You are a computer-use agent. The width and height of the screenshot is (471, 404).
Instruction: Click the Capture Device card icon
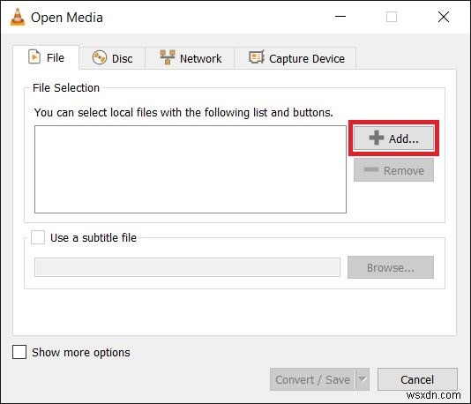click(257, 57)
